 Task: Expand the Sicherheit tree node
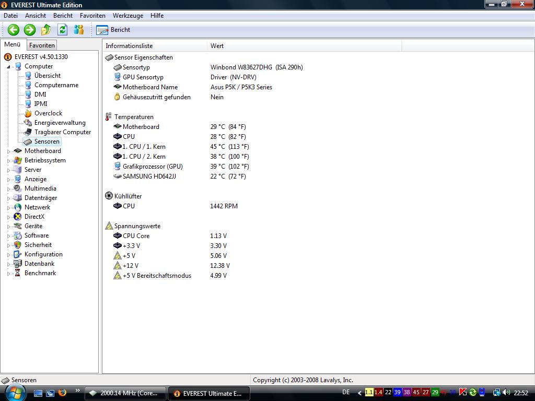[x=8, y=245]
